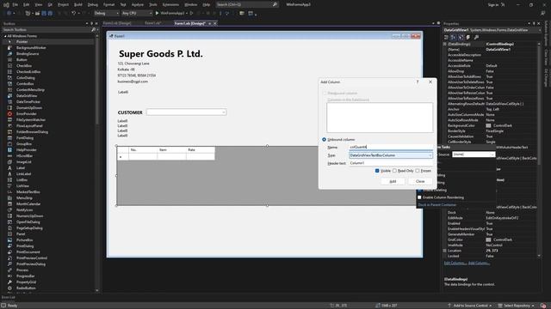Open the Build menu
Viewport: 551px width, 309px height.
(x=78, y=4)
